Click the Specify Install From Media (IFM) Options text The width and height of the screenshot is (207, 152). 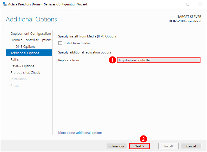click(87, 36)
